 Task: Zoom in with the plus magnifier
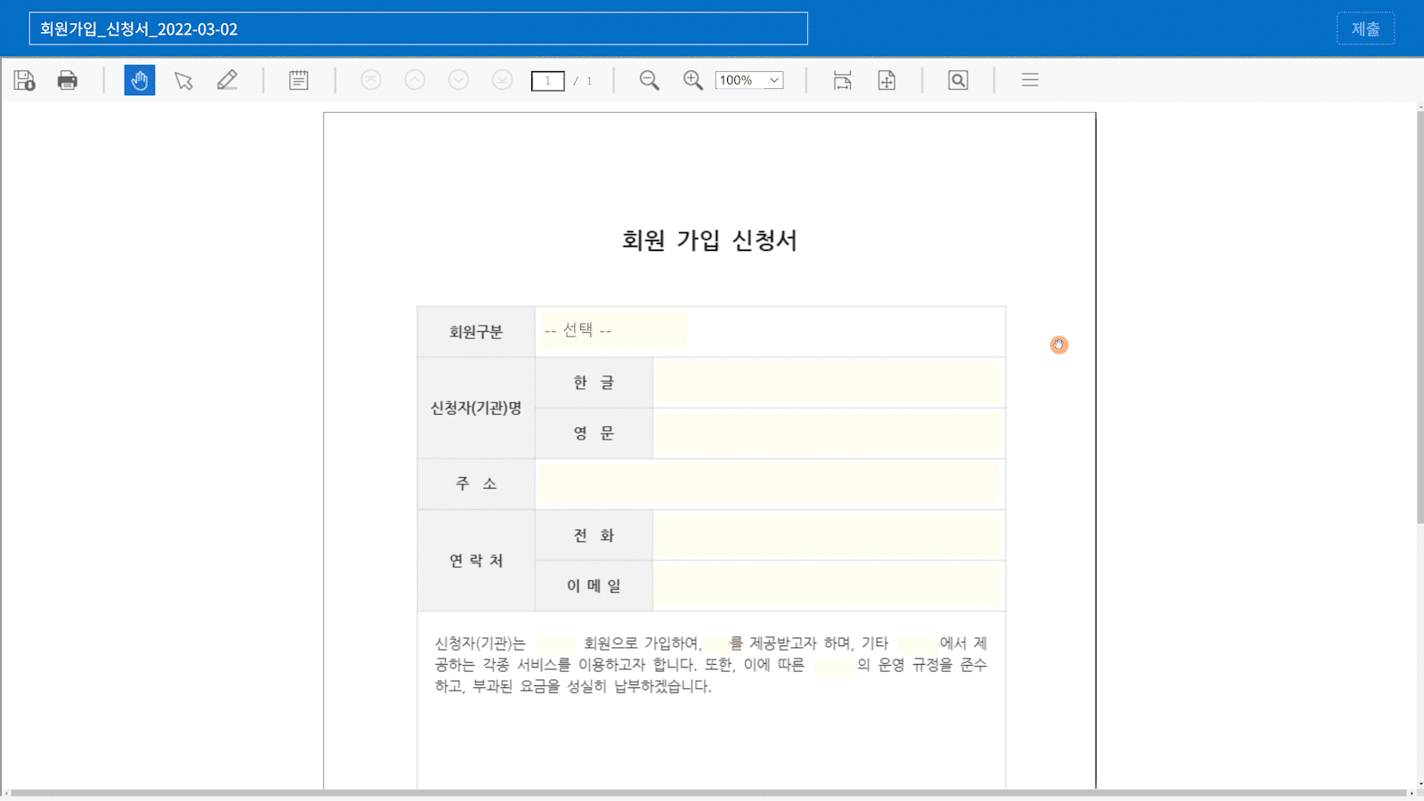693,80
